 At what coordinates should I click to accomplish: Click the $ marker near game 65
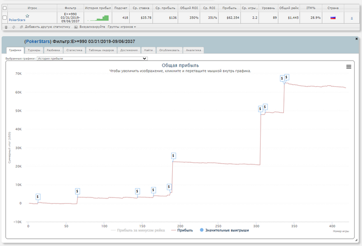pos(78,191)
